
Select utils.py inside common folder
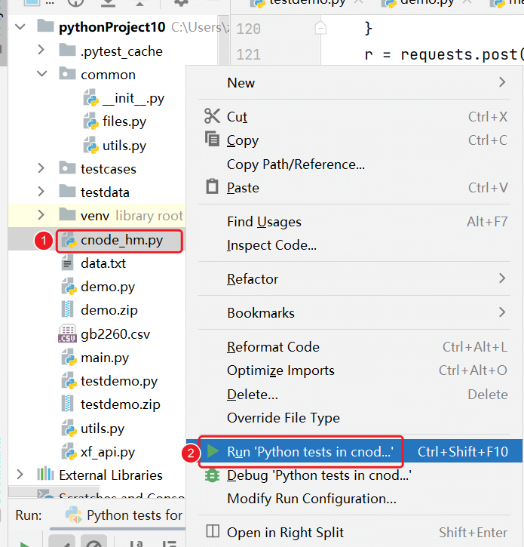click(x=124, y=146)
